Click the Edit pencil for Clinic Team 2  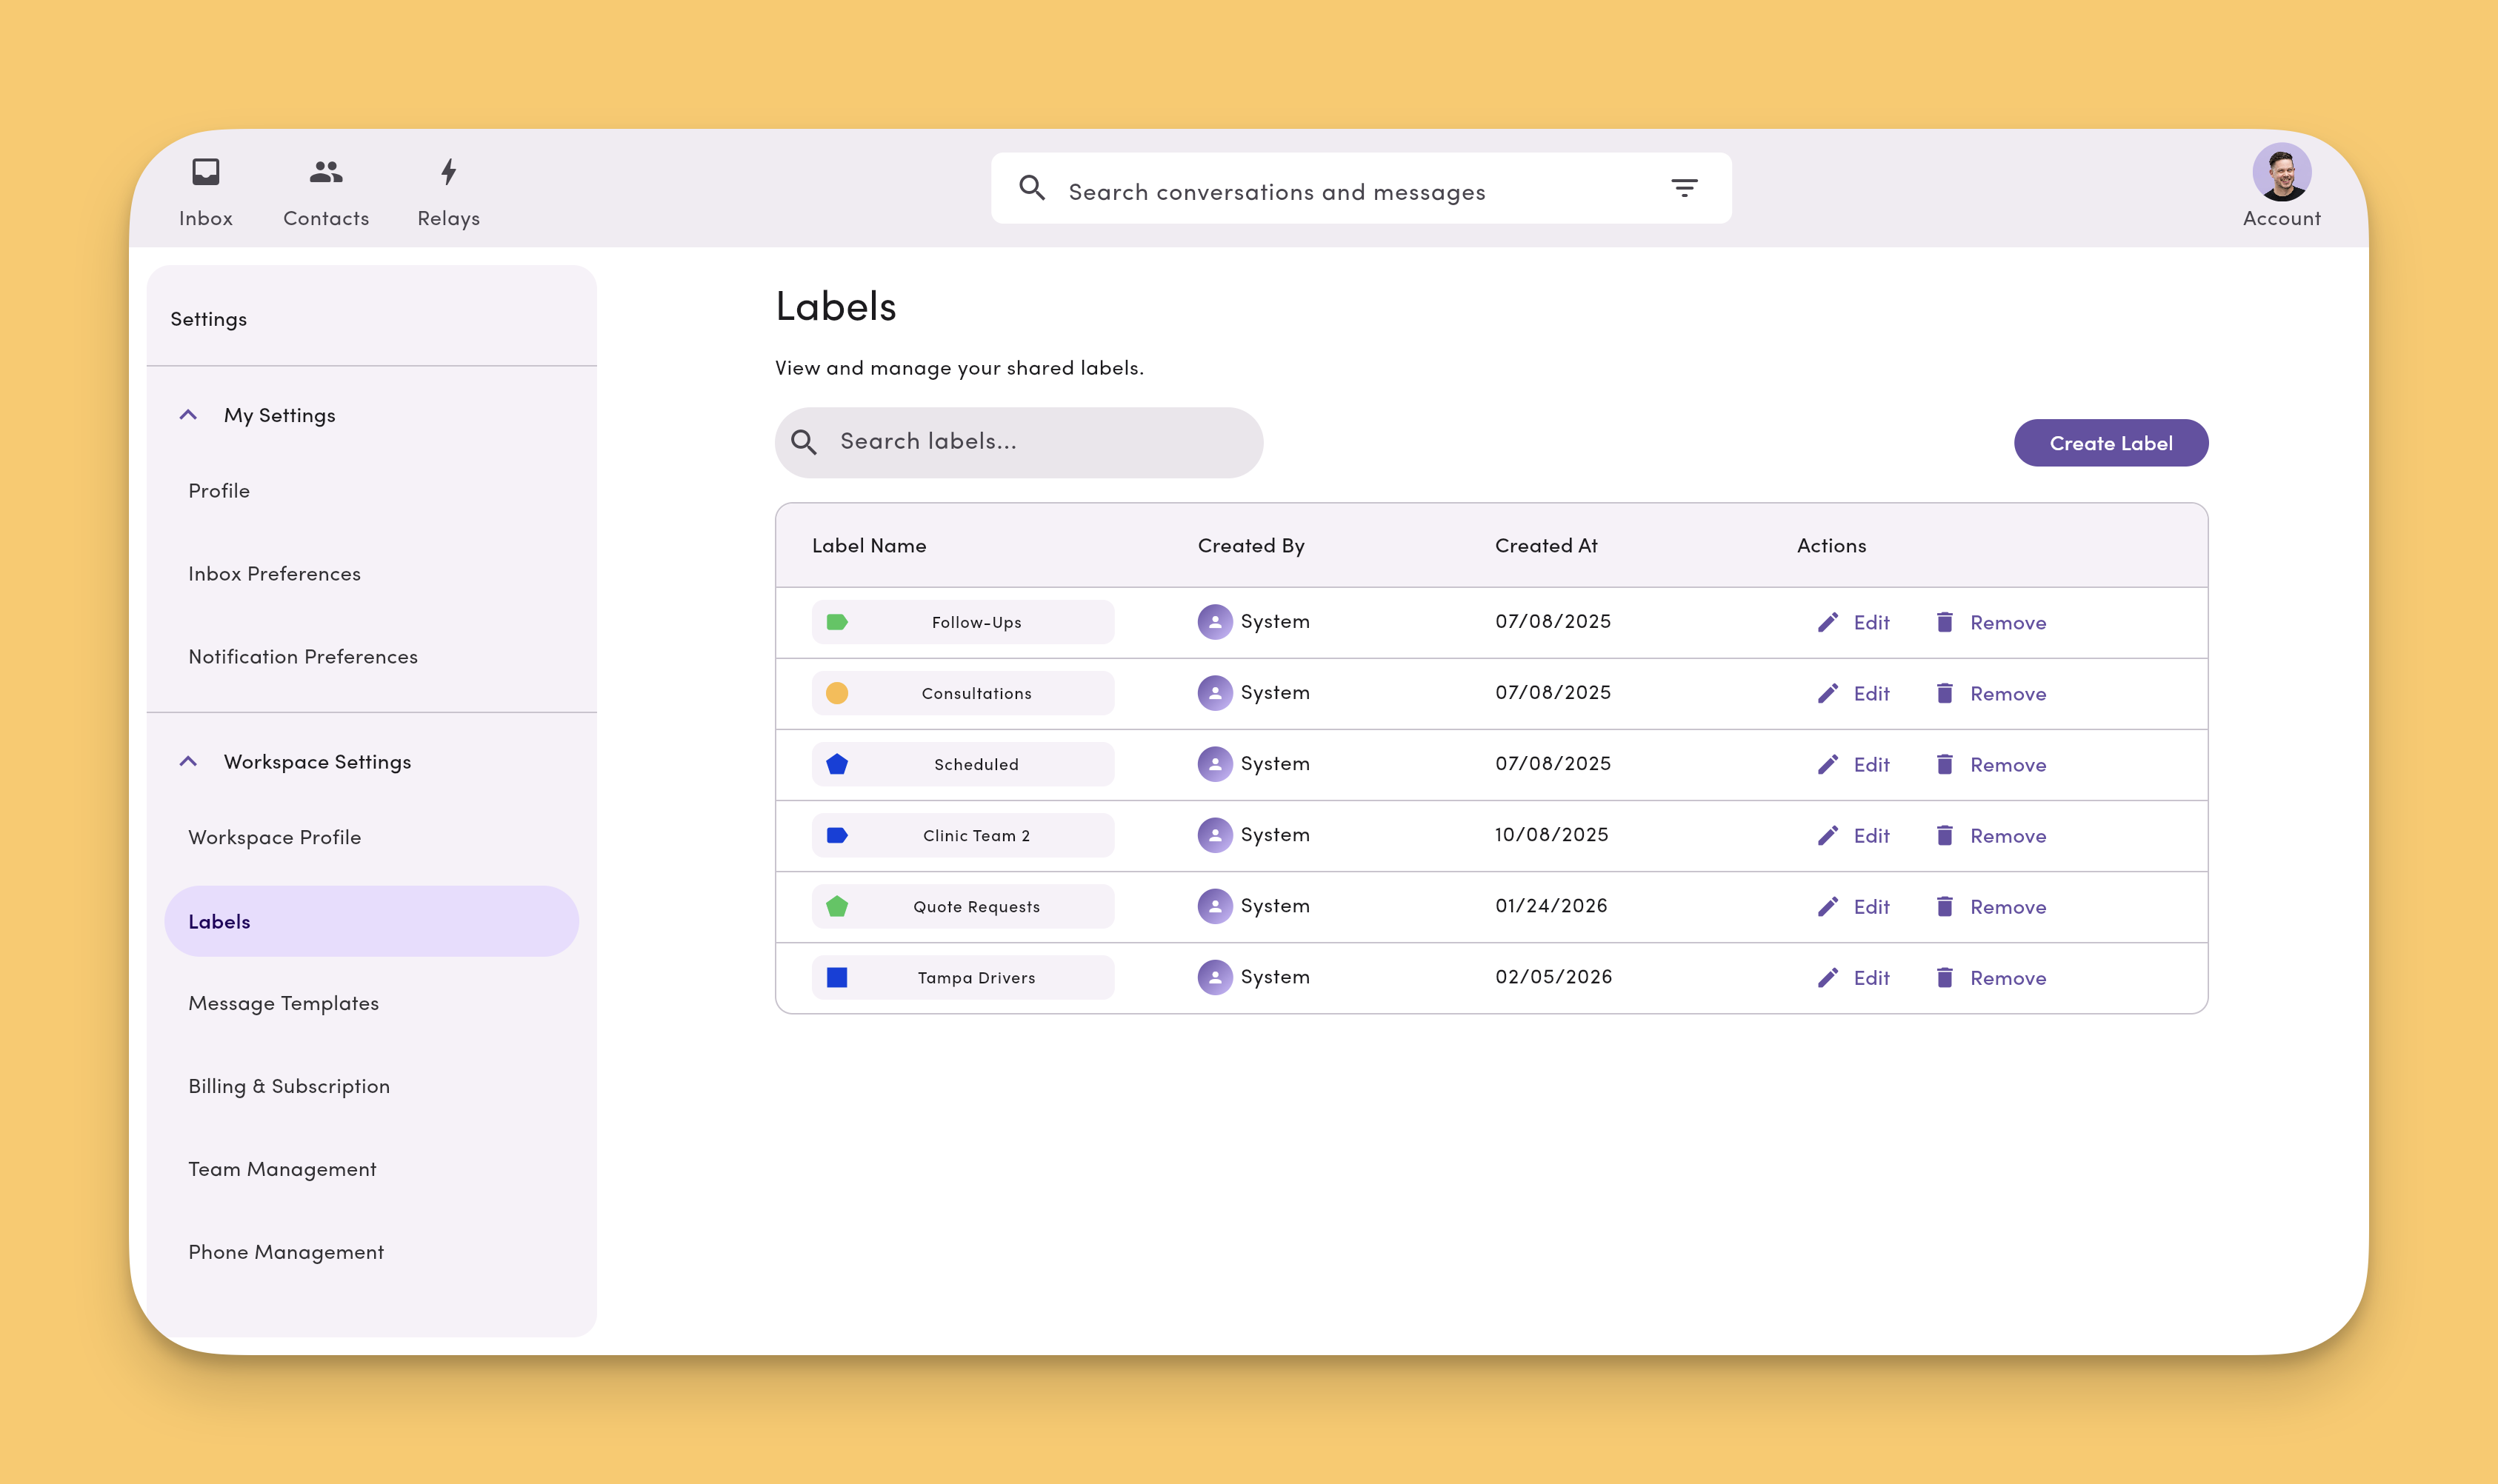point(1829,835)
